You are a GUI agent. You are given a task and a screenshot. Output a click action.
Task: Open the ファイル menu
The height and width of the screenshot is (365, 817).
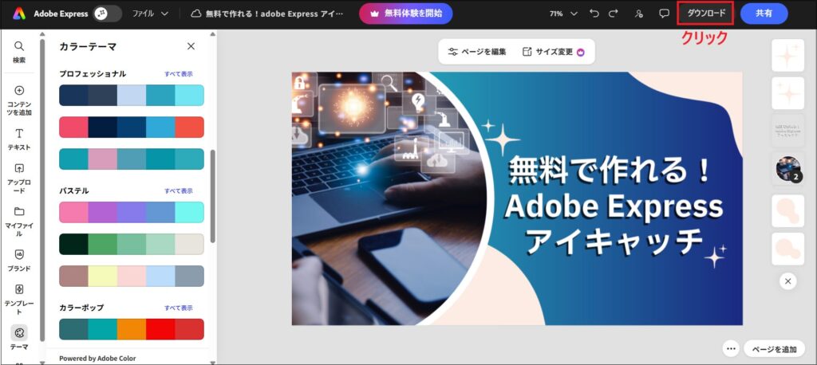click(x=150, y=14)
